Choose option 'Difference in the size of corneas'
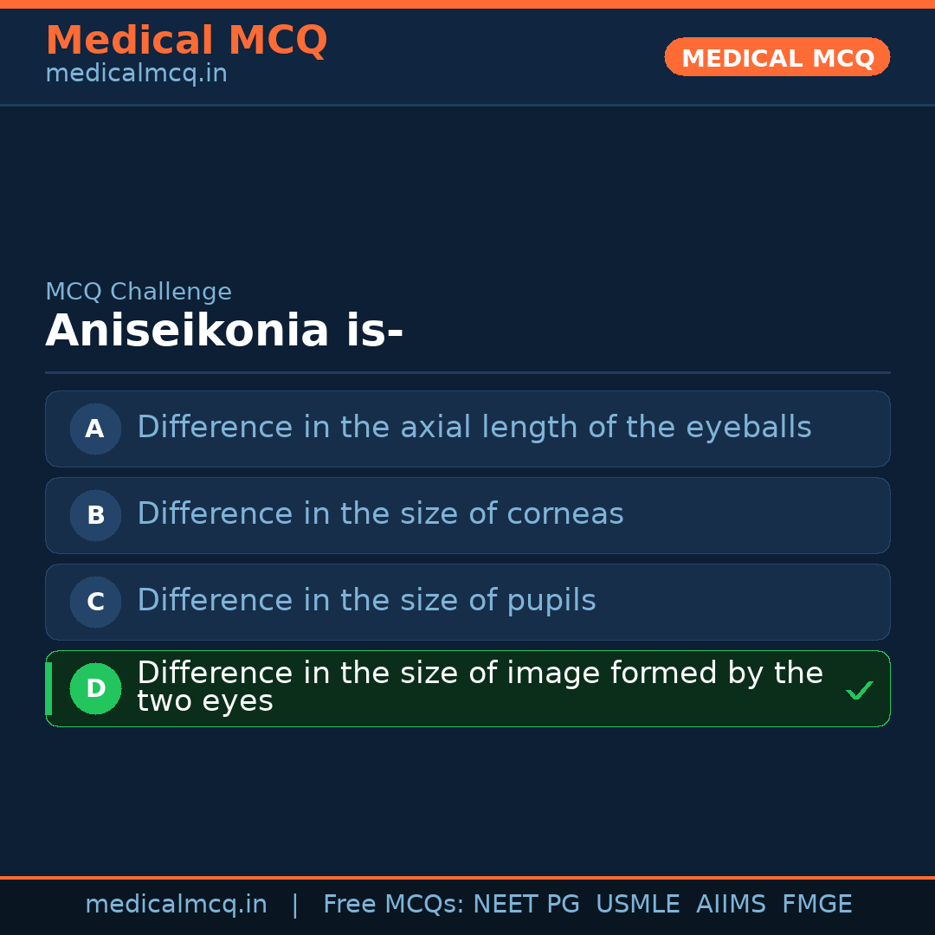The image size is (935, 935). 380,514
